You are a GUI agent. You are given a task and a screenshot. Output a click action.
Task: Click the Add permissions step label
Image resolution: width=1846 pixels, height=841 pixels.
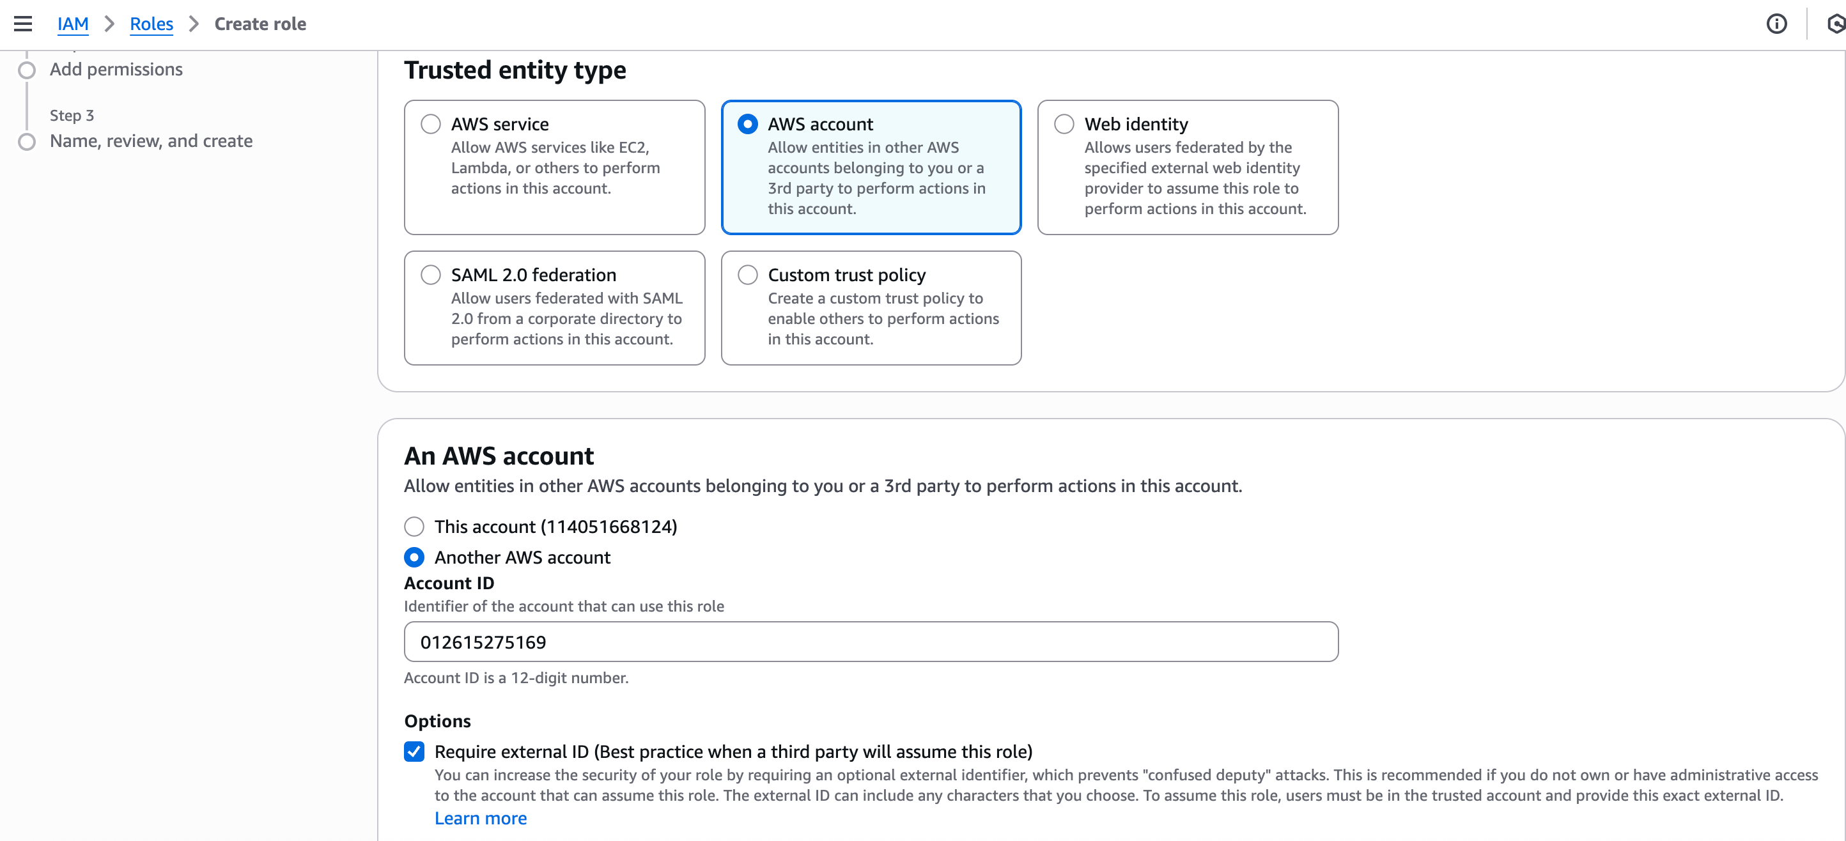pyautogui.click(x=116, y=70)
